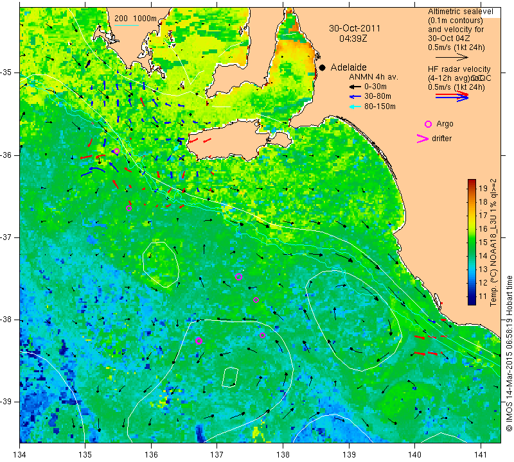This screenshot has height=462, width=514.
Task: Click the '30-Oct-2011' date text
Action: pyautogui.click(x=355, y=28)
